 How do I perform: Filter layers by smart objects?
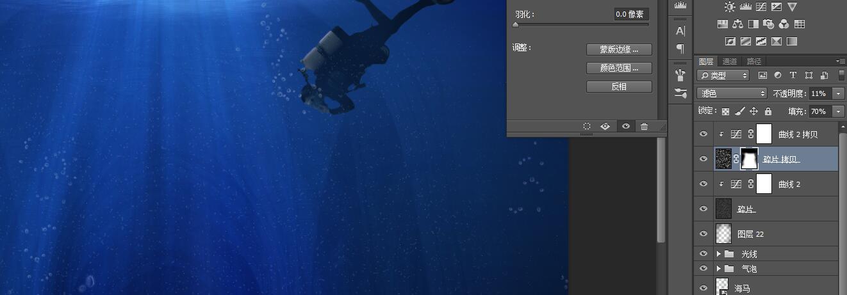point(824,76)
